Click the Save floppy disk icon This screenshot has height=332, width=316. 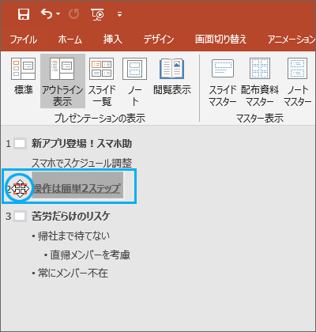[24, 14]
